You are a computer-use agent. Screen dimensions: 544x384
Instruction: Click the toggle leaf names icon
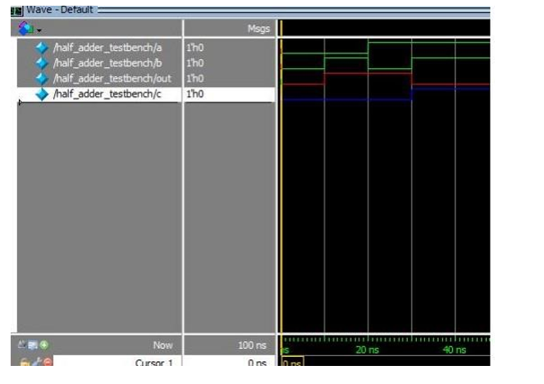[22, 345]
